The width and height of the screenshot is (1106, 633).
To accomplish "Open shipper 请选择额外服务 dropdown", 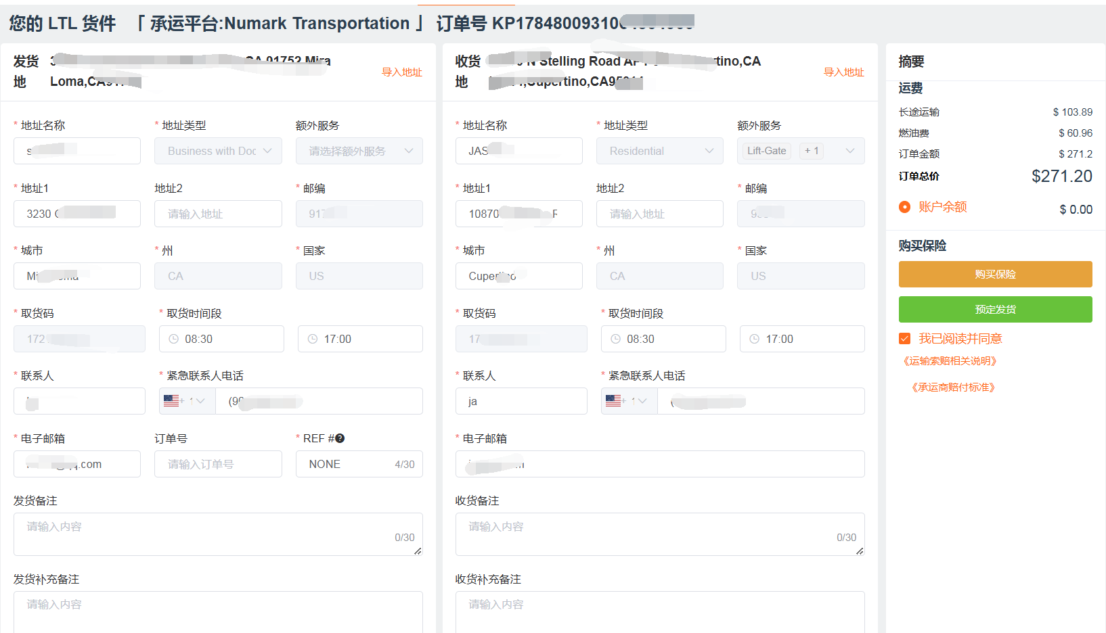I will (359, 151).
